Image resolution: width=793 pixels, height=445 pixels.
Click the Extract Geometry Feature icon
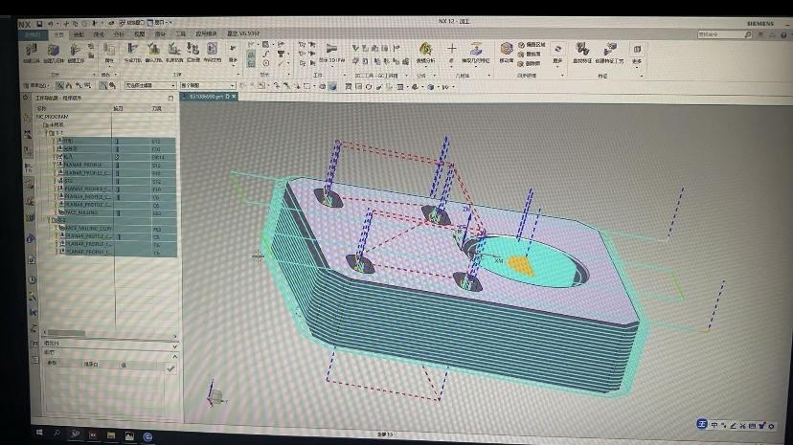pos(477,51)
